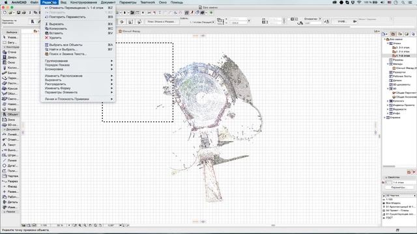Viewport: 417px width, 234px height.
Task: Open the Линии и Плоскость Привязки submenu
Action: (78, 99)
